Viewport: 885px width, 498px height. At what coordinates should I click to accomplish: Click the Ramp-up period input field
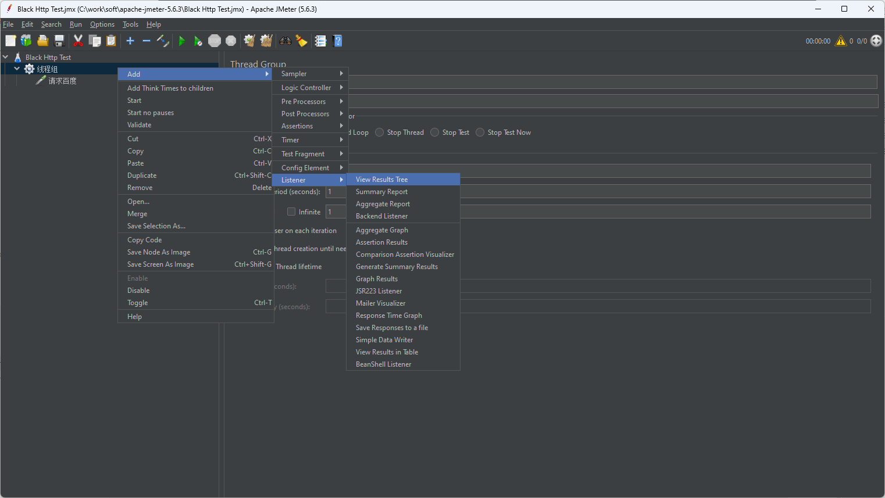(x=598, y=191)
